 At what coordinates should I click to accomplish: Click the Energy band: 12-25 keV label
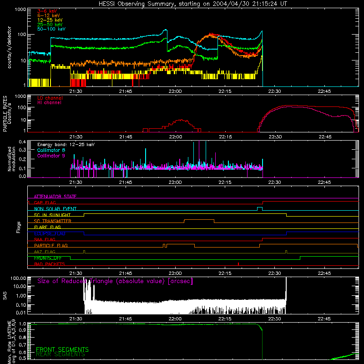point(66,145)
